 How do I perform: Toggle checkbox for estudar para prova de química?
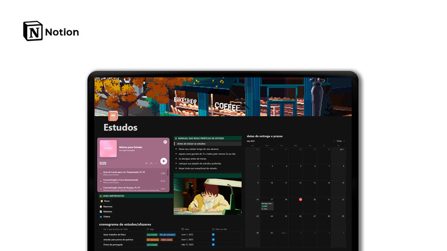pos(213,239)
